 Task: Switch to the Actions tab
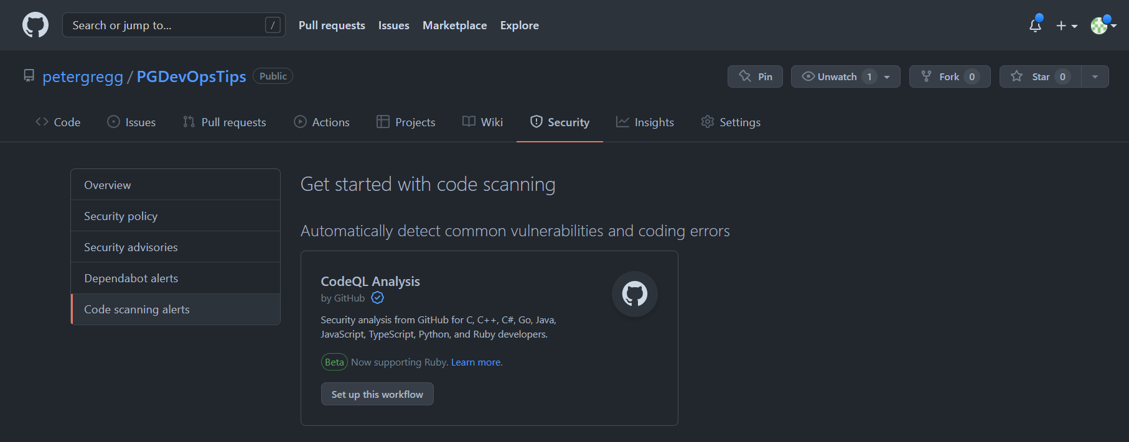tap(322, 122)
